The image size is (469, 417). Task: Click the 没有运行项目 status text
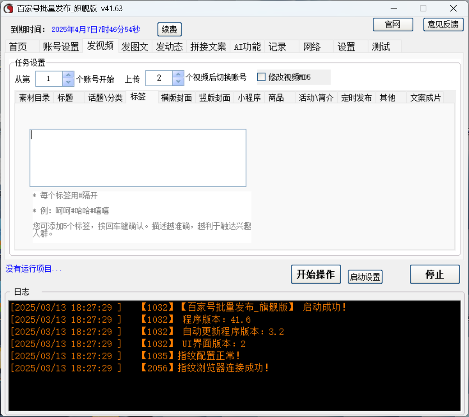point(34,269)
